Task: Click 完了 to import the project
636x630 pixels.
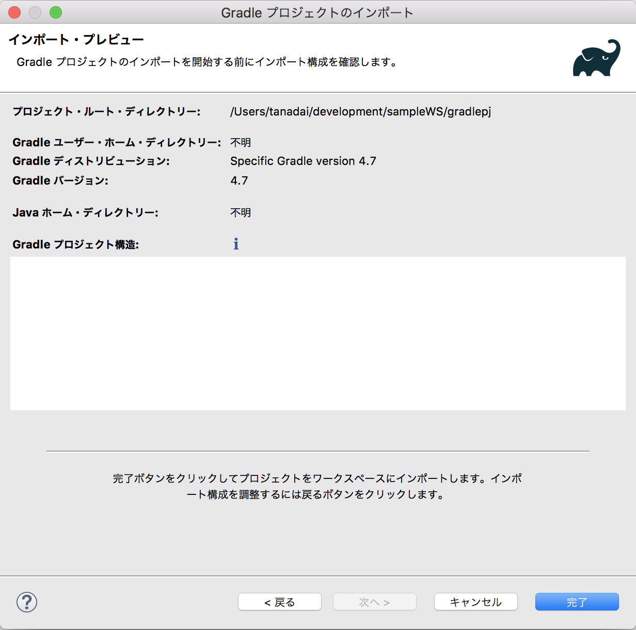Action: click(577, 602)
